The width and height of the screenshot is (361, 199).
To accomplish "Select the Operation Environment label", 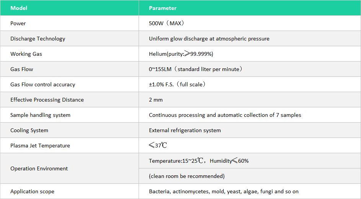I will (39, 168).
